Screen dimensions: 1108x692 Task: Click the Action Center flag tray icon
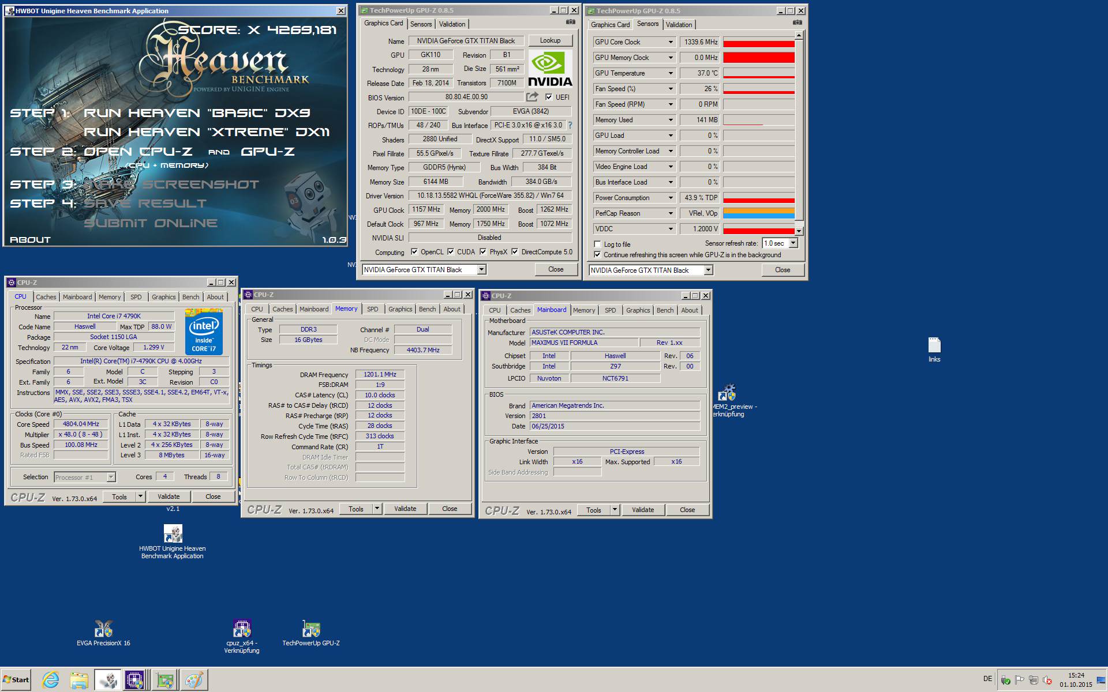tap(1020, 680)
